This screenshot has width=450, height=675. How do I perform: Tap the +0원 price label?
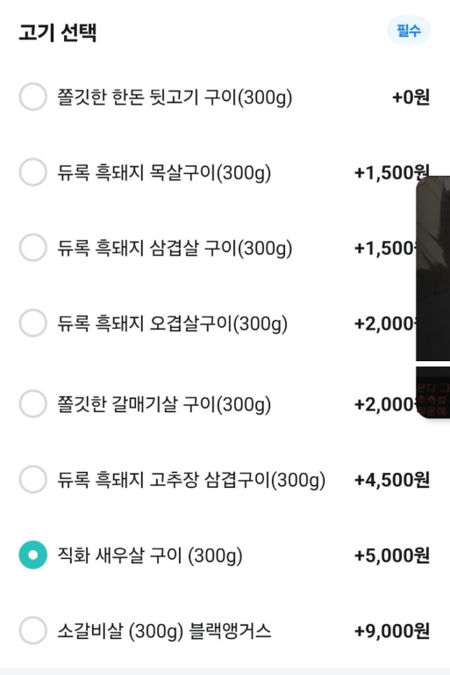point(411,98)
